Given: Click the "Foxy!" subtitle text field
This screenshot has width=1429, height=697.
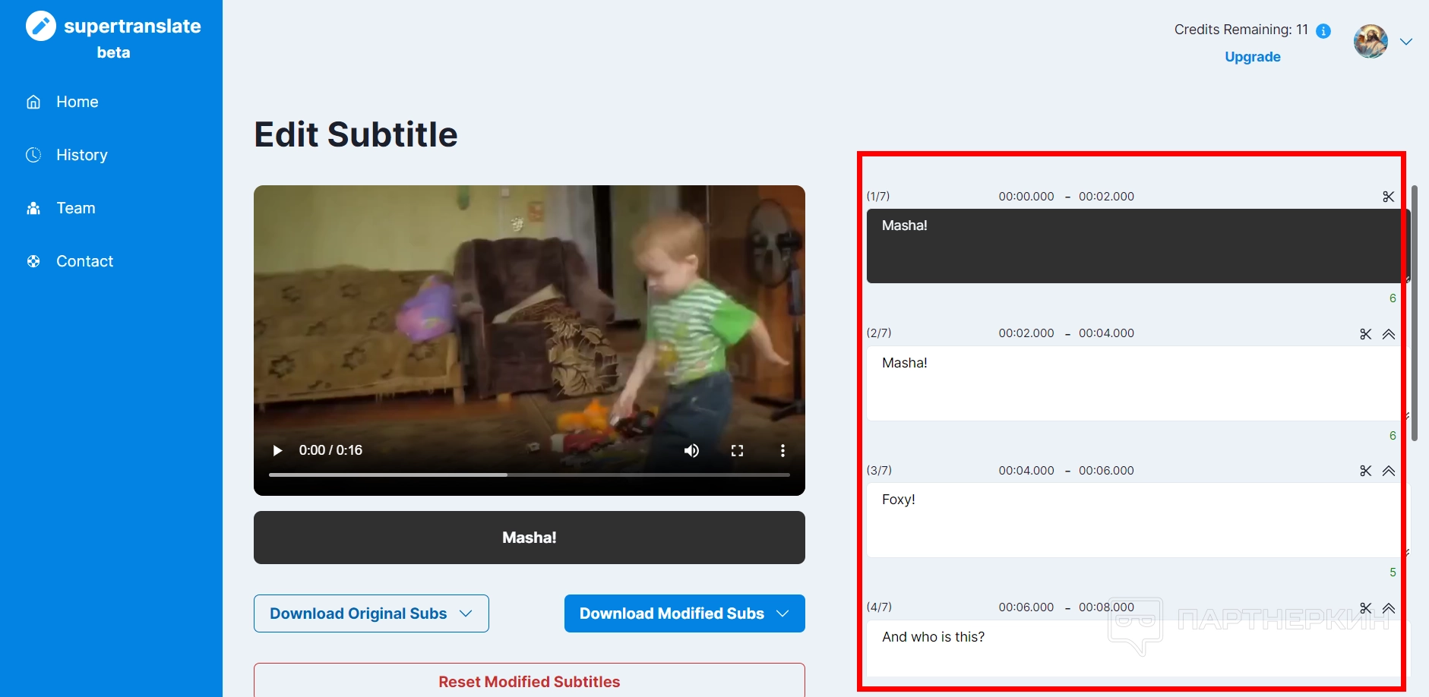Looking at the screenshot, I should pyautogui.click(x=1132, y=519).
